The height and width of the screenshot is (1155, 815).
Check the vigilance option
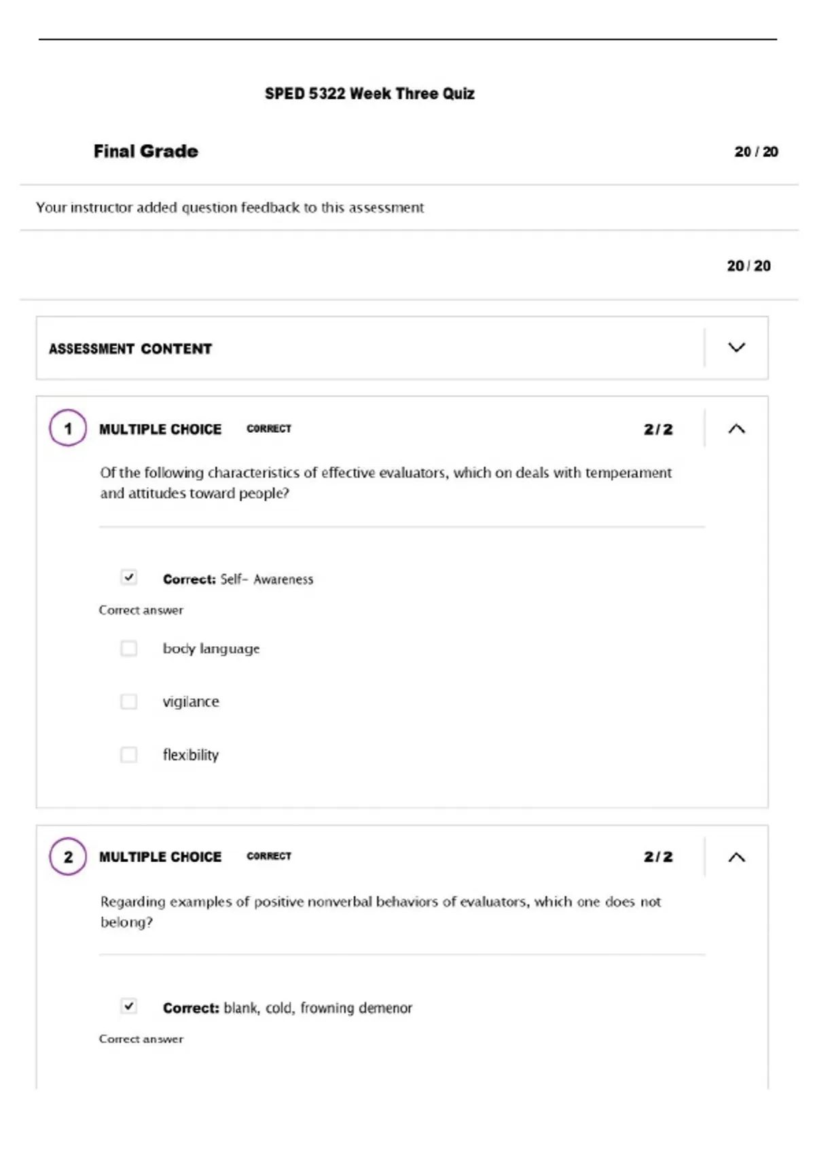coord(128,701)
